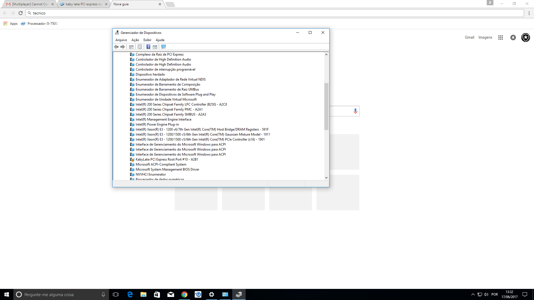Screen dimensions: 534x300
Task: Open Task View on the taskbar
Action: pos(116,294)
